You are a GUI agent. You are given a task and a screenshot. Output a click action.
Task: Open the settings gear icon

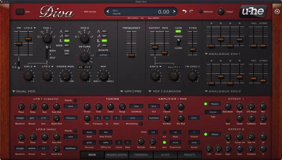tap(277, 12)
